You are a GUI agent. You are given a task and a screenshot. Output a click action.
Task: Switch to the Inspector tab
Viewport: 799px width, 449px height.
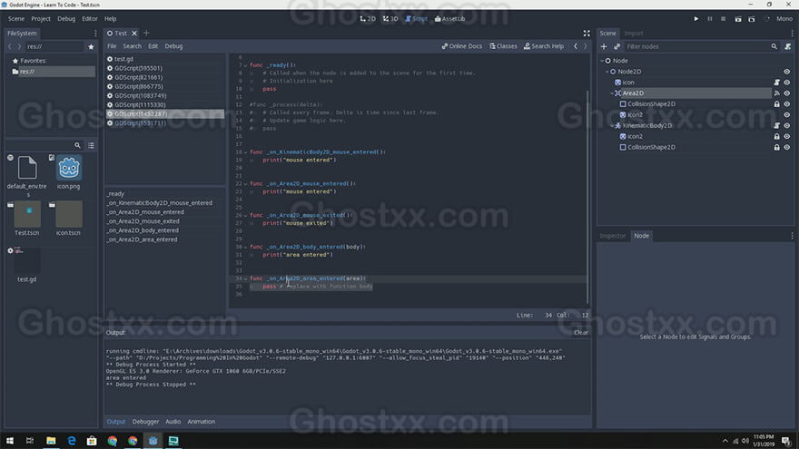613,236
